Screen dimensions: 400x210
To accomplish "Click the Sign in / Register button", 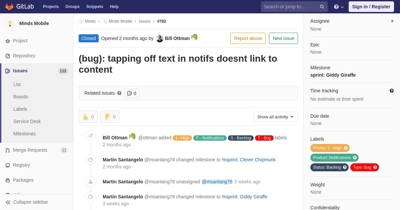I will [371, 7].
